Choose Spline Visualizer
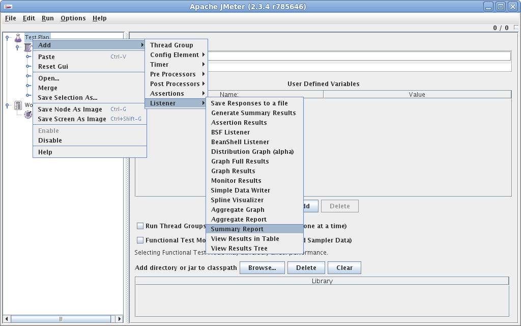Viewport: 521px width, 326px height. (x=254, y=200)
